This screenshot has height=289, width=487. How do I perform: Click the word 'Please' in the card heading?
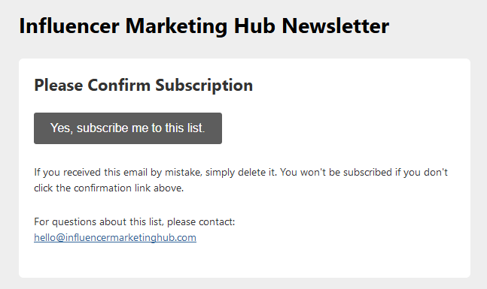[x=59, y=85]
